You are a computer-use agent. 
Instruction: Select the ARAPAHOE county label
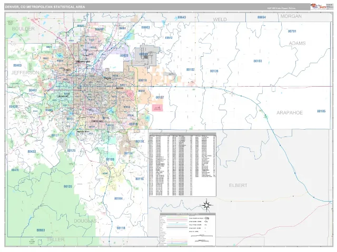point(290,113)
